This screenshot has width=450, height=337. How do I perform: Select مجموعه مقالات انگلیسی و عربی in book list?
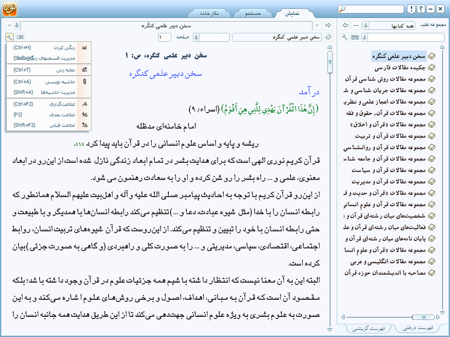tap(388, 262)
